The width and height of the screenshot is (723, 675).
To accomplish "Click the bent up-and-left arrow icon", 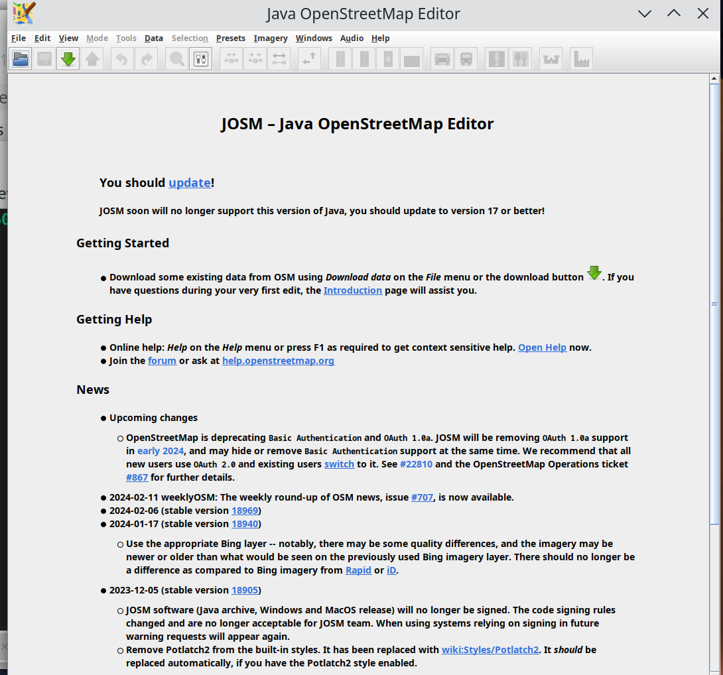I will click(309, 59).
